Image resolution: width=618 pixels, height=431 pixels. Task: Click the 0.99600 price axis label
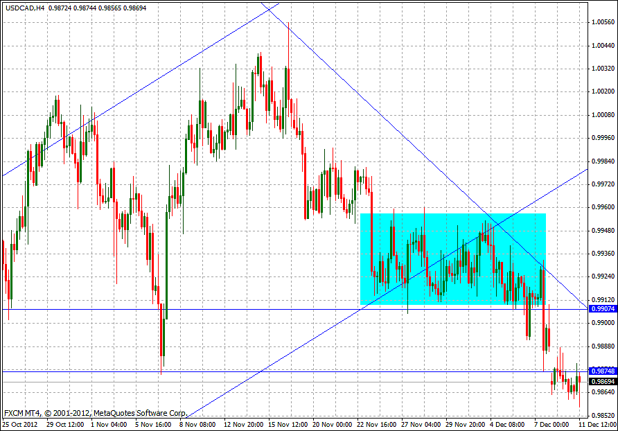[601, 207]
